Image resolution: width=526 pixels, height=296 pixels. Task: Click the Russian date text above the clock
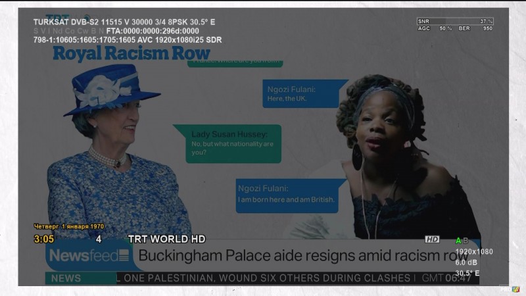(69, 227)
